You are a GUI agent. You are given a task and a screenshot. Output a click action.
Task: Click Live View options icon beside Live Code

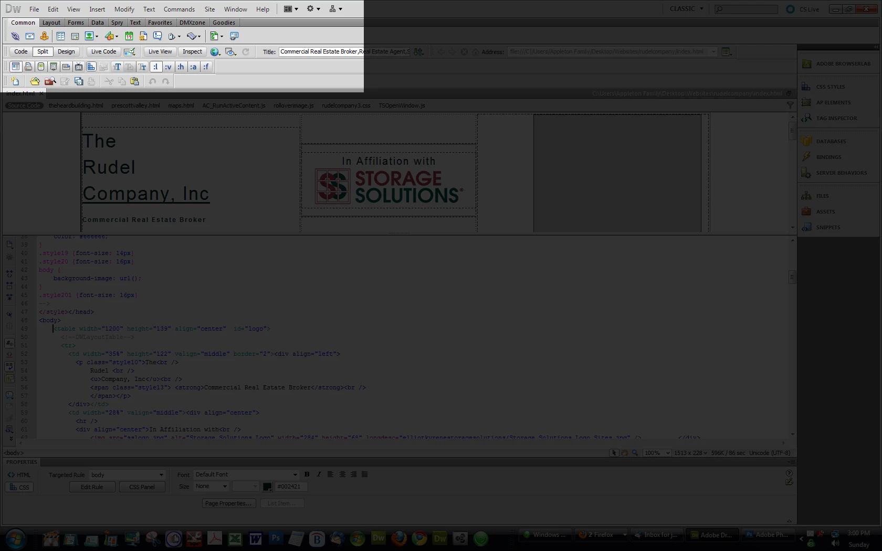tap(130, 51)
